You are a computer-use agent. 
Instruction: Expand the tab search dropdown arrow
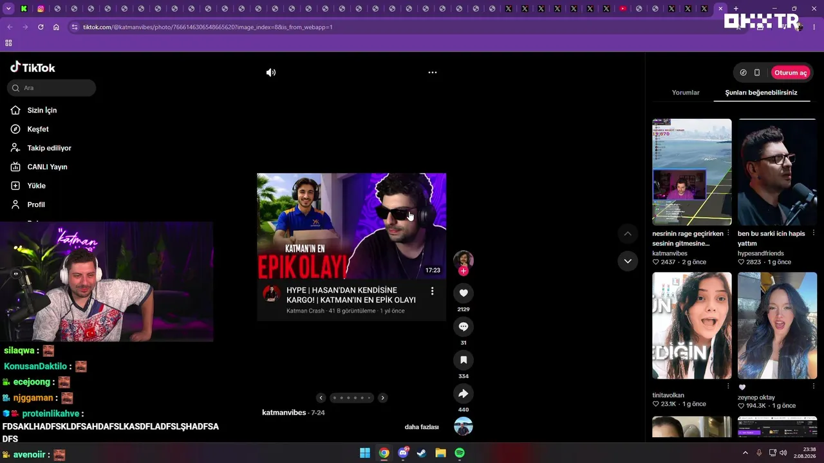click(x=8, y=9)
